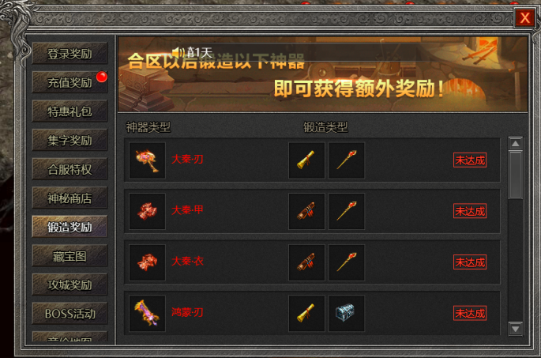This screenshot has width=541, height=358.
Task: Click the scrollbar down arrow
Action: tap(516, 329)
